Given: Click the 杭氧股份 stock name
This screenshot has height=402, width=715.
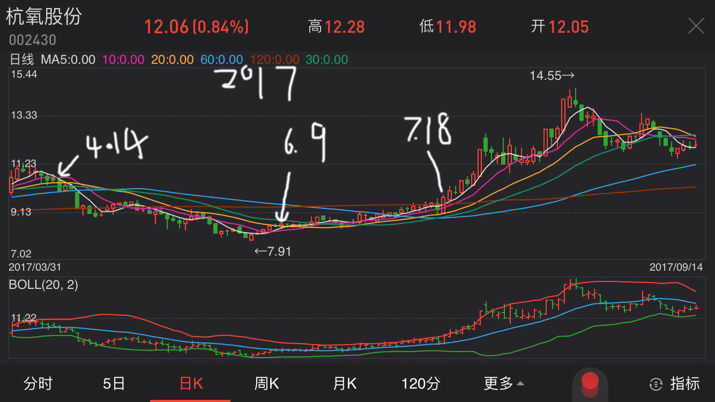Looking at the screenshot, I should (x=43, y=17).
